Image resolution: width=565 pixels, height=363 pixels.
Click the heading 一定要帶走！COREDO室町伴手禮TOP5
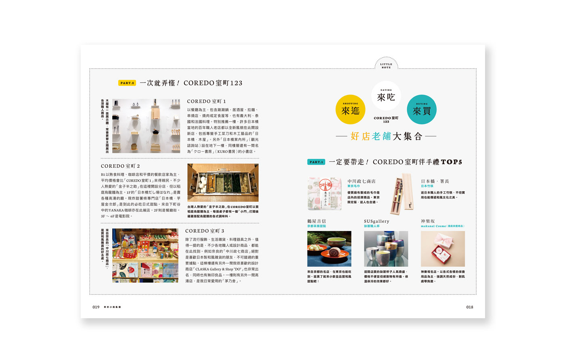tap(395, 162)
